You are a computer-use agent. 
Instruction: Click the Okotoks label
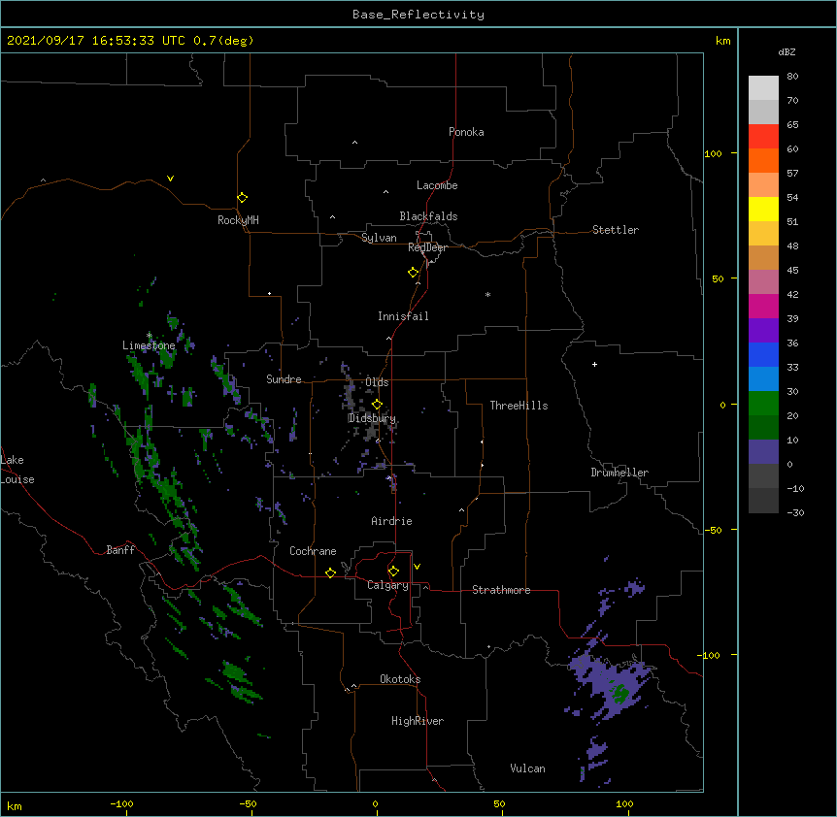coord(400,679)
